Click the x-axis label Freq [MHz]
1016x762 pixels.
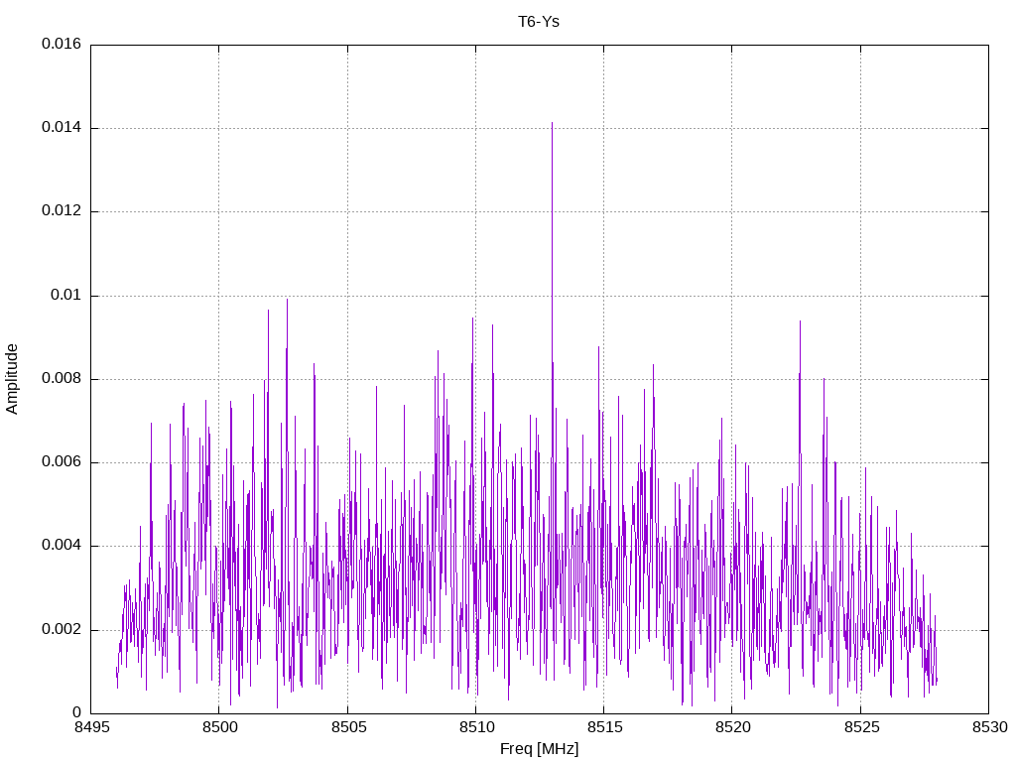(539, 748)
